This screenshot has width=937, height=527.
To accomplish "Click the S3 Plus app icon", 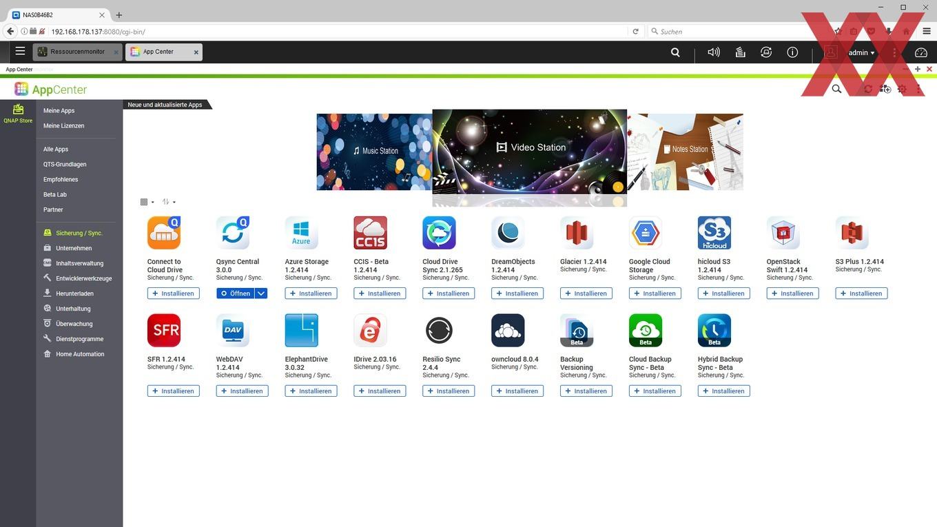I will click(x=852, y=233).
